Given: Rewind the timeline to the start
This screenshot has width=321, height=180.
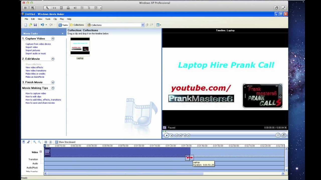Looking at the screenshot, I should click(46, 142).
